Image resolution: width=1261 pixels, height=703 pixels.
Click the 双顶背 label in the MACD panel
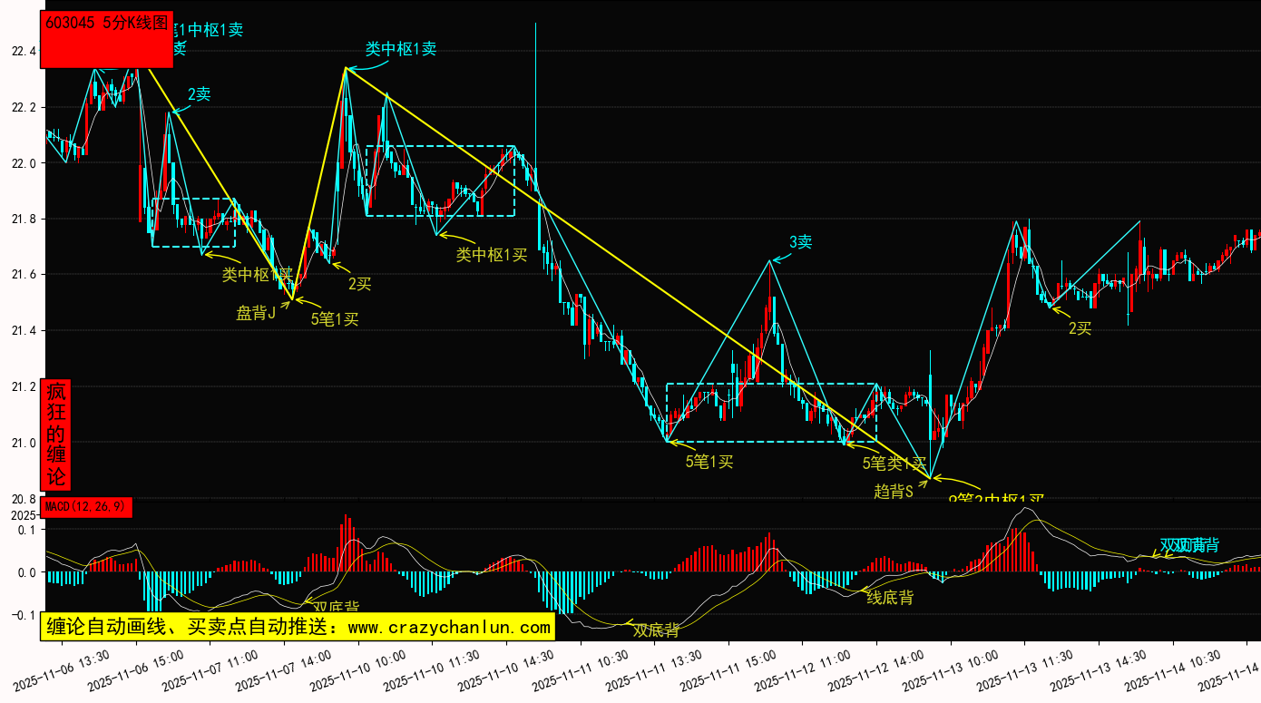(x=1189, y=545)
